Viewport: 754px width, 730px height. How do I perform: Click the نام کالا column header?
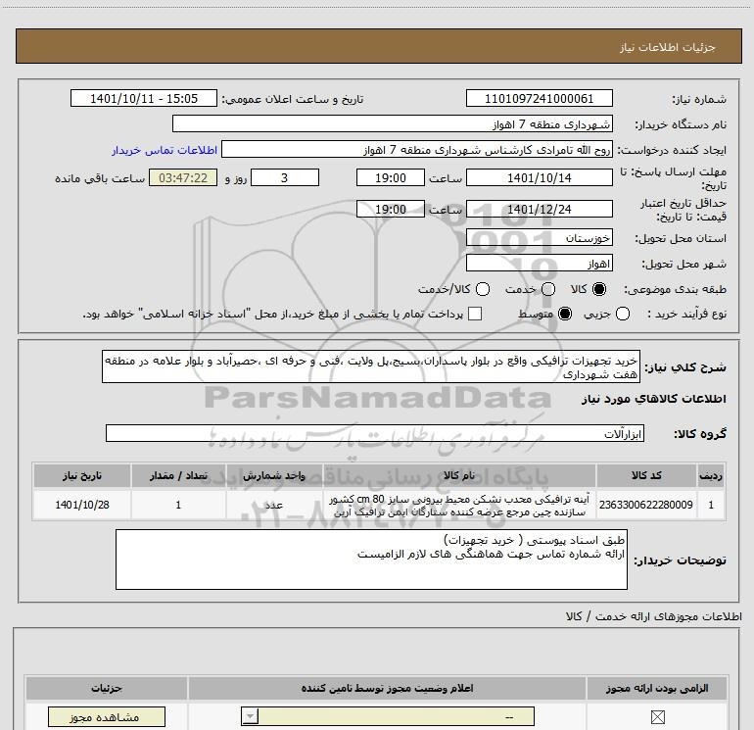click(x=459, y=475)
